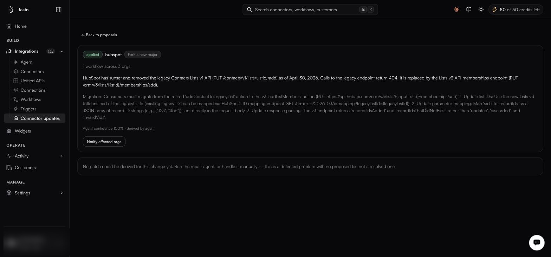Click the Connectors stack icon

point(16,72)
